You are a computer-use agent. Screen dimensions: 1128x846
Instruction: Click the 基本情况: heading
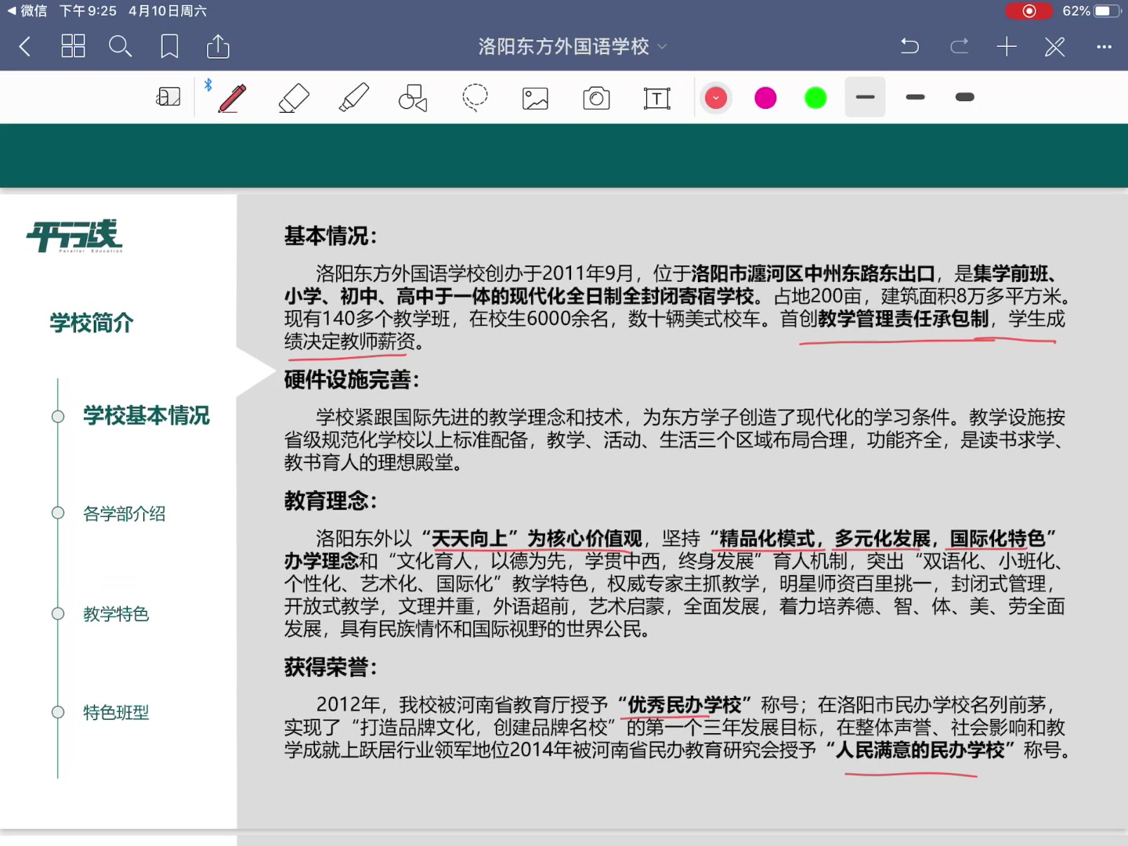coord(331,236)
